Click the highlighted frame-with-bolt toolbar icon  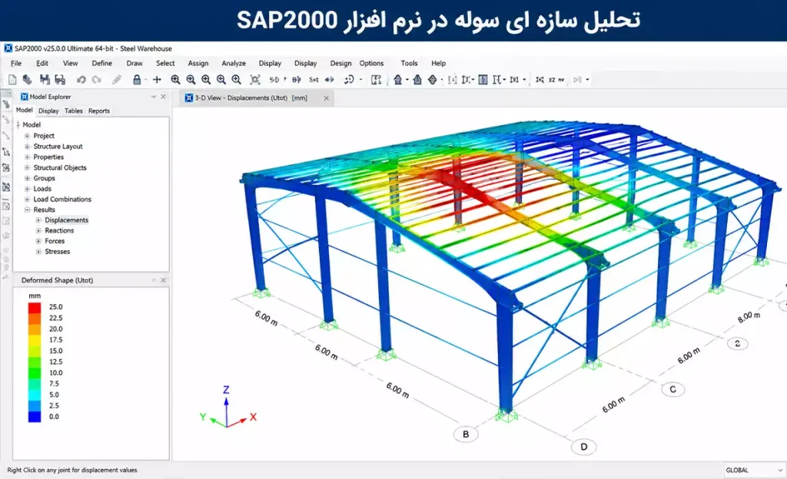(483, 80)
